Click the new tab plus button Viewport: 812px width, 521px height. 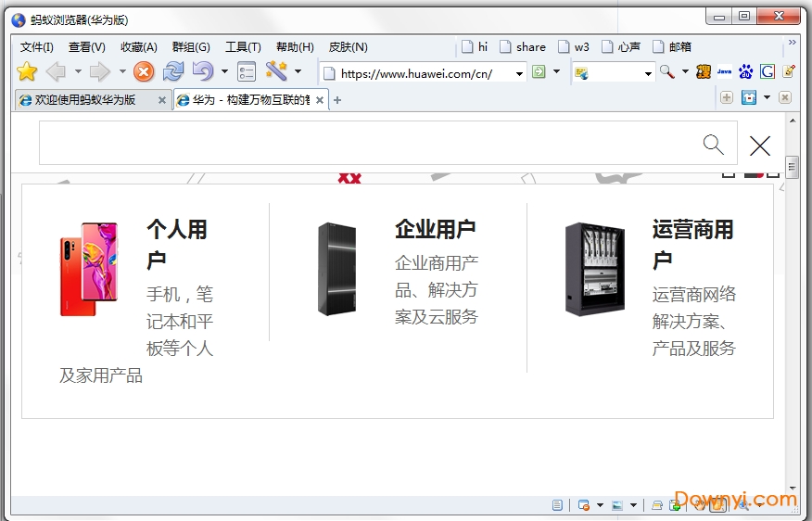337,100
